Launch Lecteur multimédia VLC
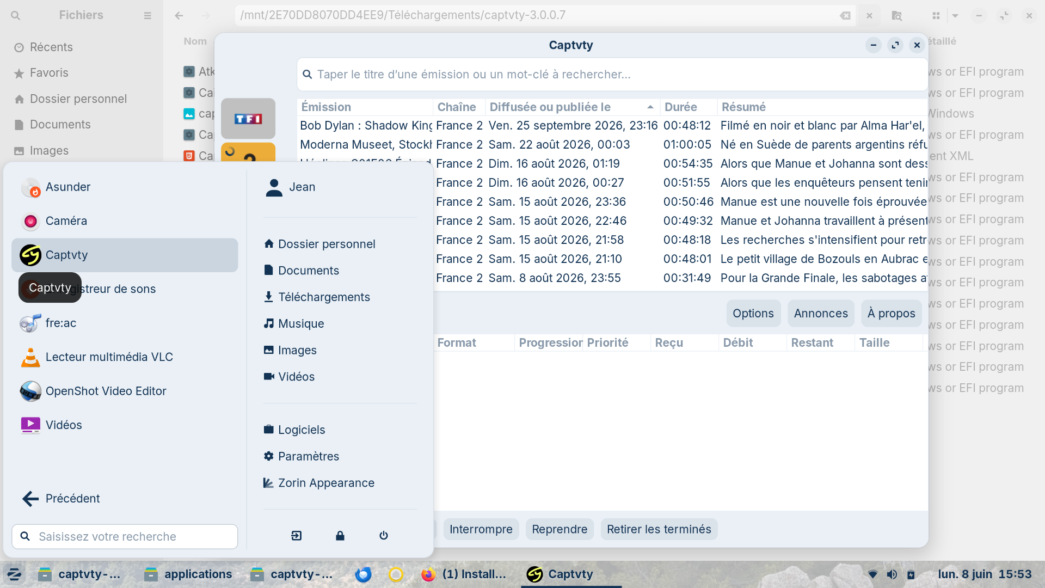The height and width of the screenshot is (588, 1045). pyautogui.click(x=125, y=357)
